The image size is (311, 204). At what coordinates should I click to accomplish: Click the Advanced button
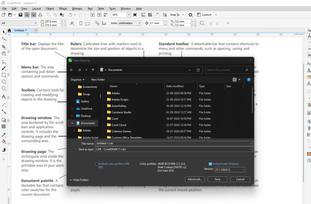pyautogui.click(x=195, y=179)
